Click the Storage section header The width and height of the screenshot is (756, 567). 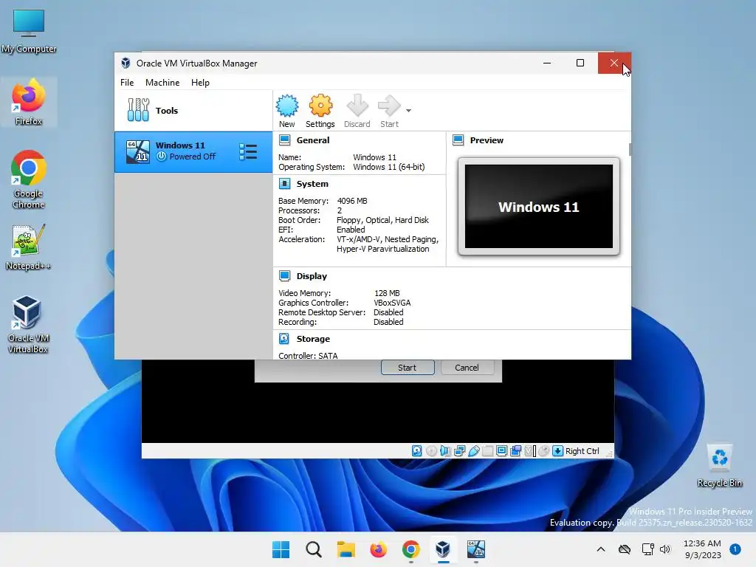(313, 339)
